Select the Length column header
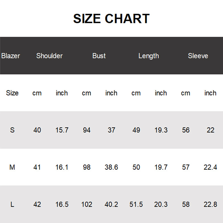The image size is (223, 223). click(x=149, y=56)
